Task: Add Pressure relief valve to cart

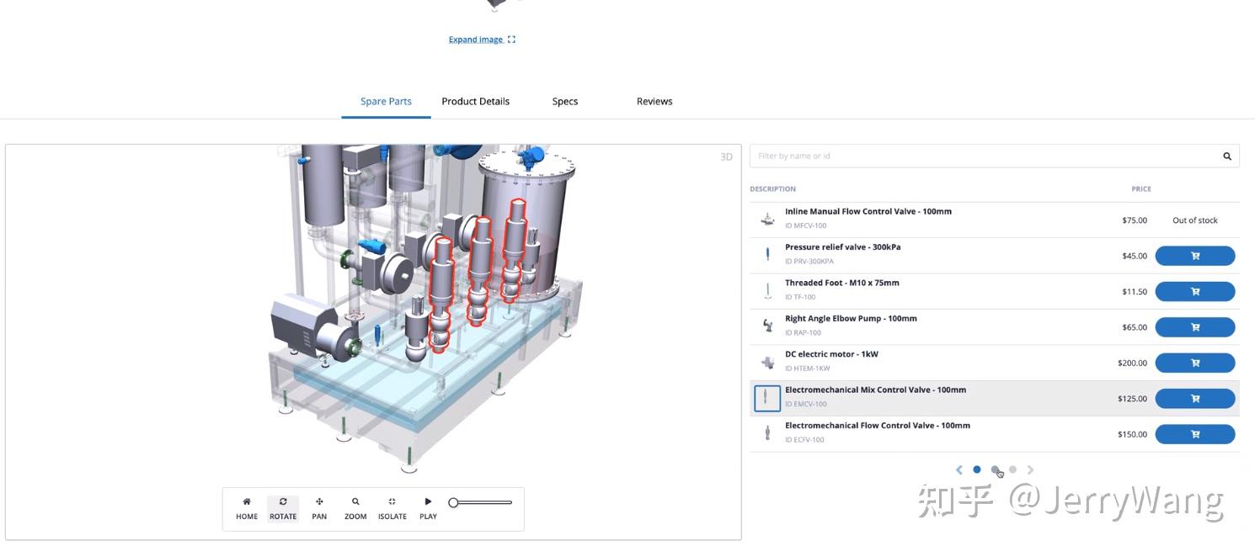Action: (1194, 255)
